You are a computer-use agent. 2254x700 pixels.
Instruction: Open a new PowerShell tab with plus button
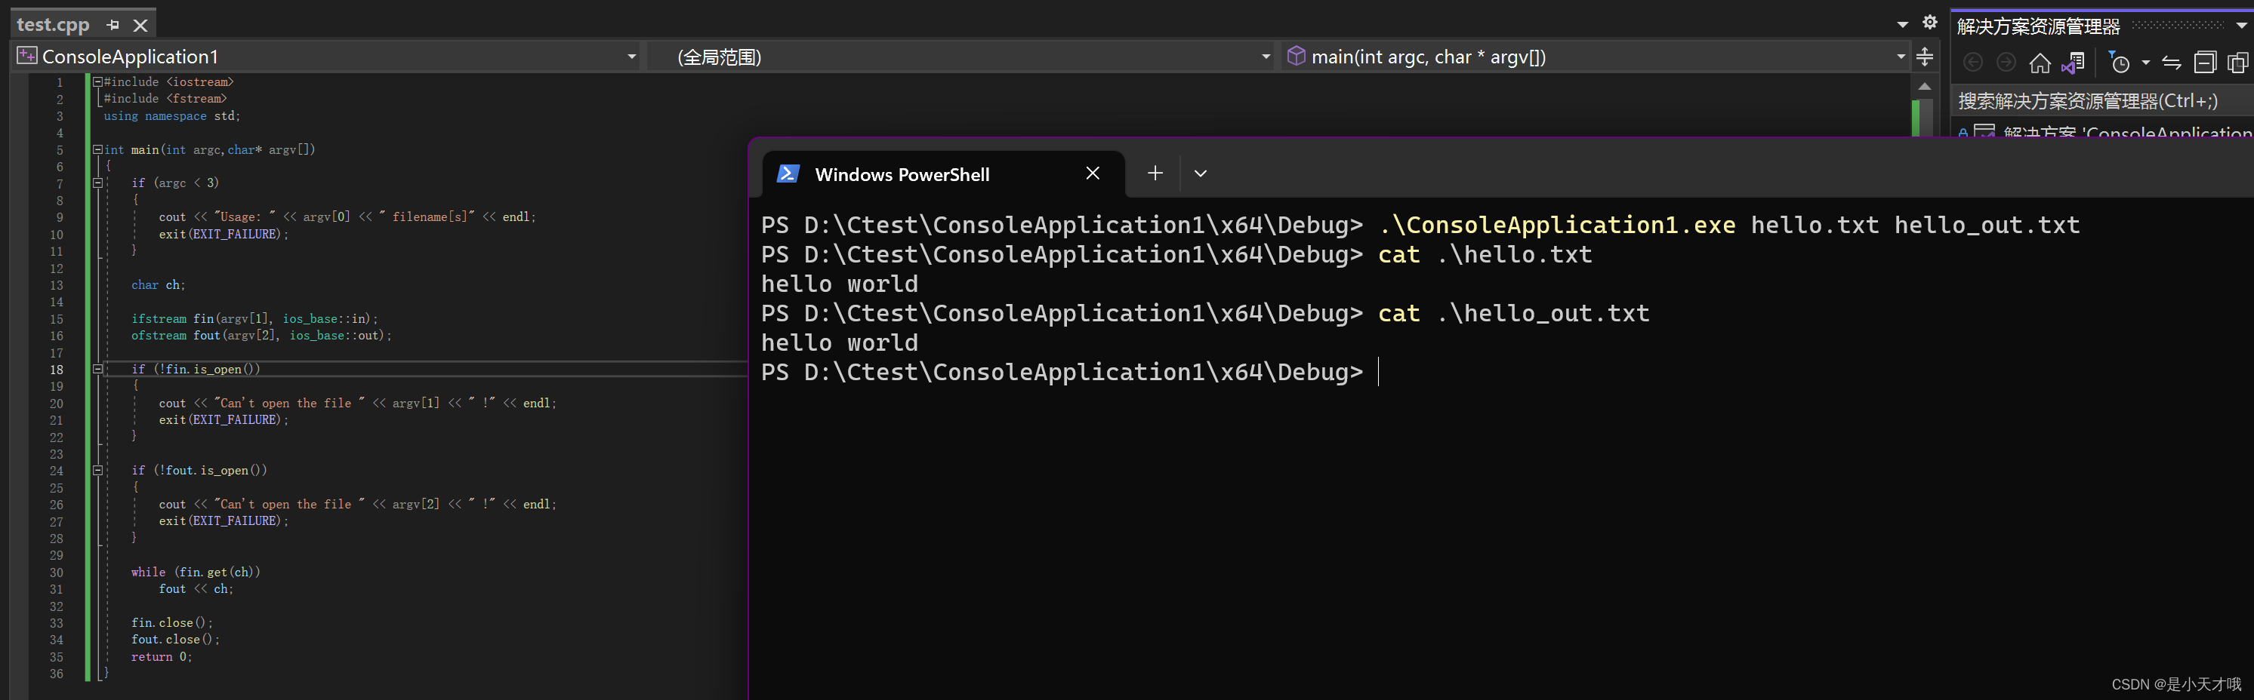click(x=1154, y=173)
